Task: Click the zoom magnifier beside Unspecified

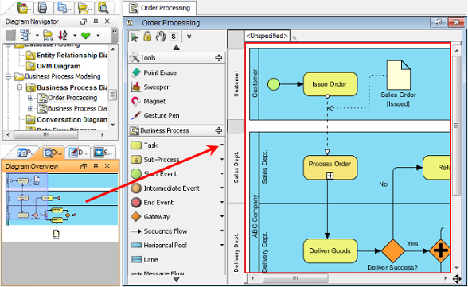Action: [294, 38]
